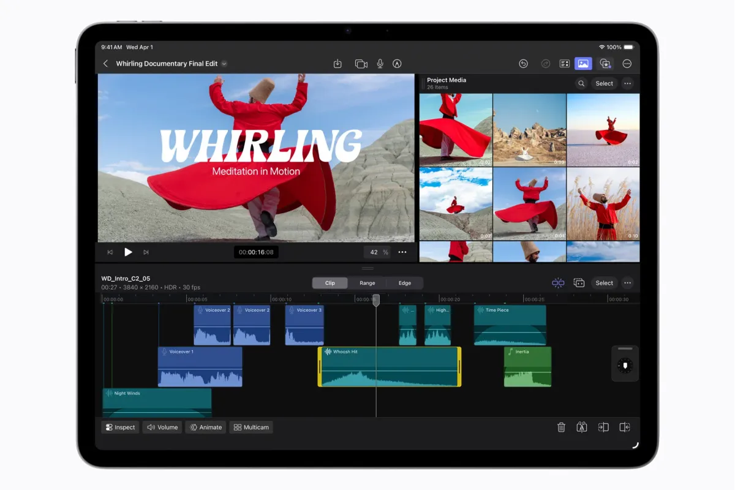The image size is (735, 490).
Task: Toggle connected clip snapping icon near timeline
Action: coord(558,282)
